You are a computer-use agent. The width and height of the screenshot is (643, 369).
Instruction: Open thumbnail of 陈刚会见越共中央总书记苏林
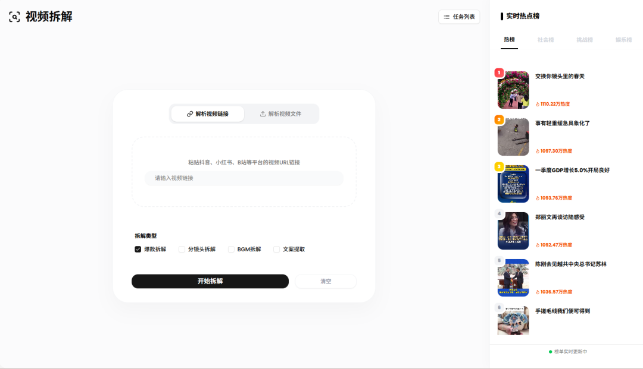513,277
